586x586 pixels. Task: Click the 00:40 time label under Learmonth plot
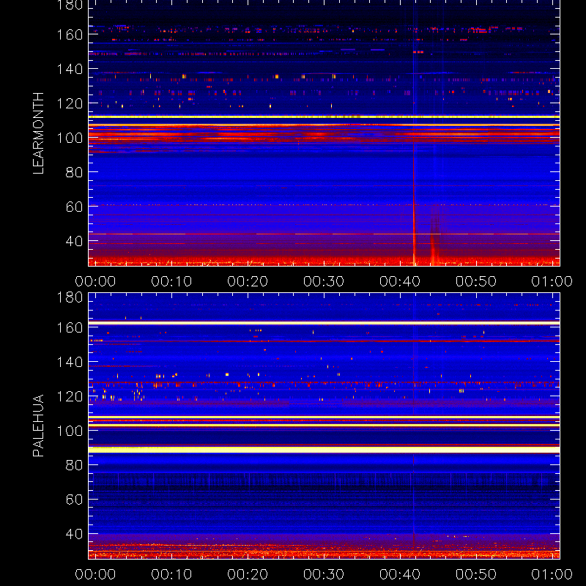tap(400, 281)
